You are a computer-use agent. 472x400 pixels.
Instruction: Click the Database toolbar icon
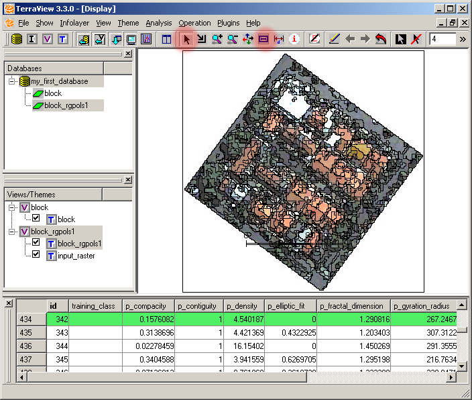point(16,39)
